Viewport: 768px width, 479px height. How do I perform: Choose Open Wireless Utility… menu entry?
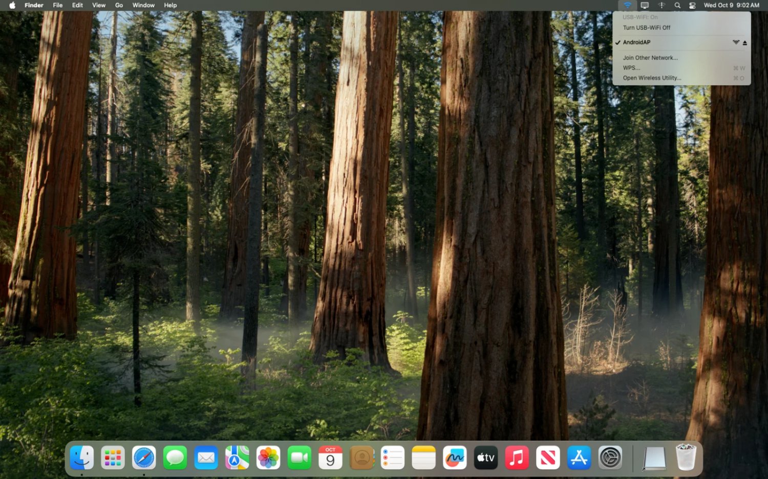pos(681,78)
